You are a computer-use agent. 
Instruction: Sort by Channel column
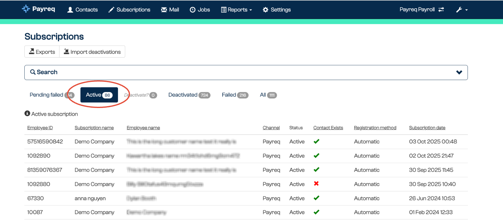(x=271, y=128)
